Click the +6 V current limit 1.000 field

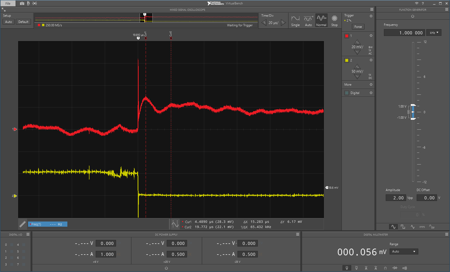coord(106,254)
